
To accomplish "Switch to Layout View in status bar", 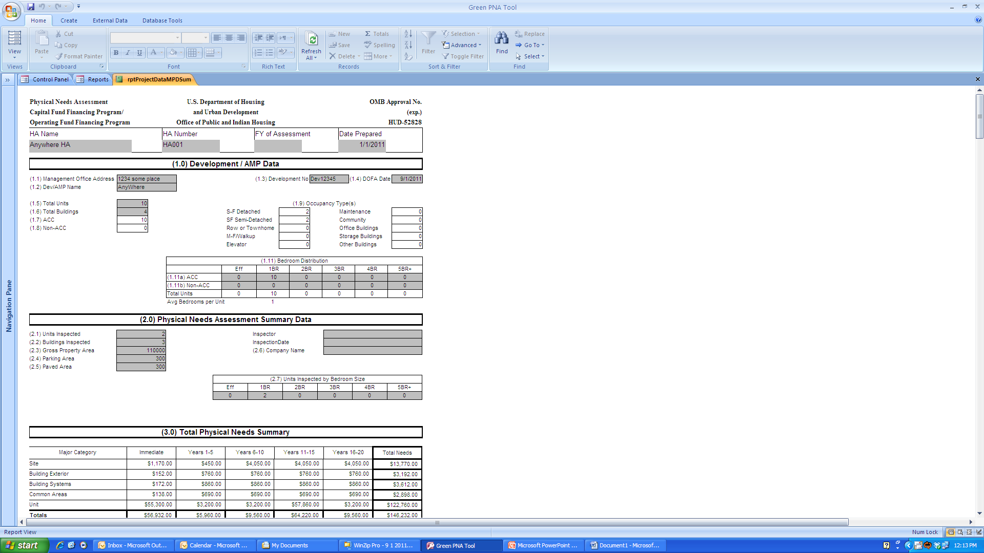I will (x=969, y=532).
